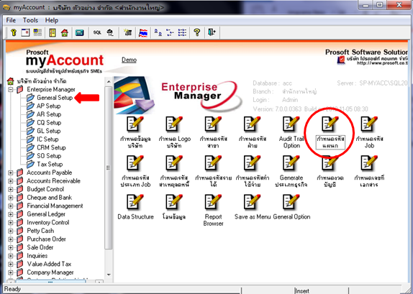This screenshot has height=294, width=413.
Task: Click the red home toolbar icon
Action: coord(65,33)
